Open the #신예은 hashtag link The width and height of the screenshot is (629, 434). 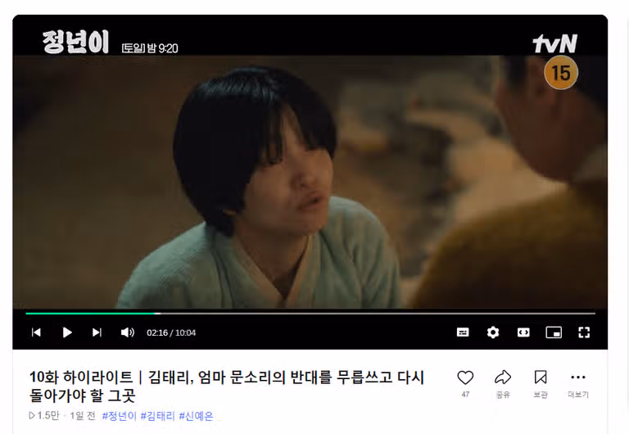pyautogui.click(x=197, y=416)
